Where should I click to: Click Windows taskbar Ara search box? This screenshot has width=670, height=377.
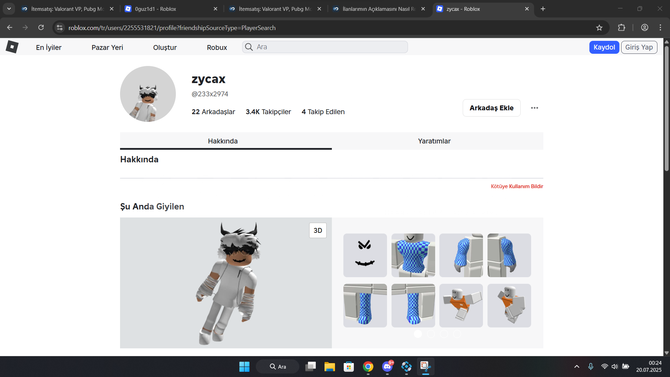pos(277,367)
